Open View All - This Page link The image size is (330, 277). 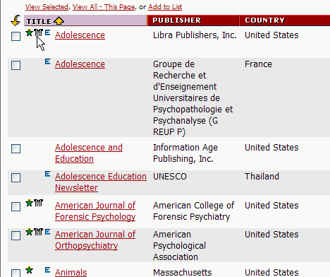click(x=104, y=7)
